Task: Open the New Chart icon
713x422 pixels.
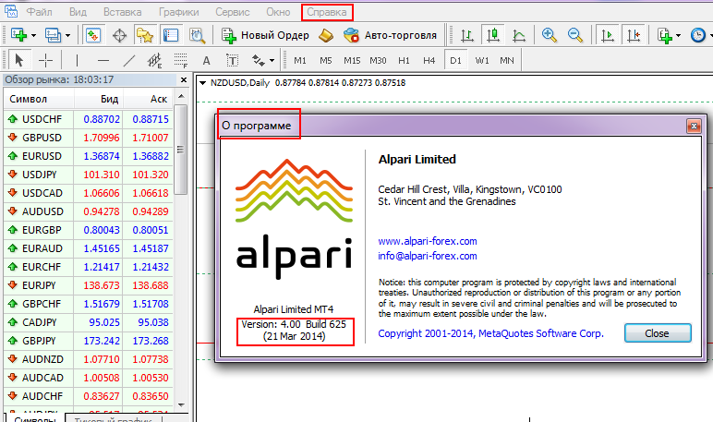Action: pos(18,35)
